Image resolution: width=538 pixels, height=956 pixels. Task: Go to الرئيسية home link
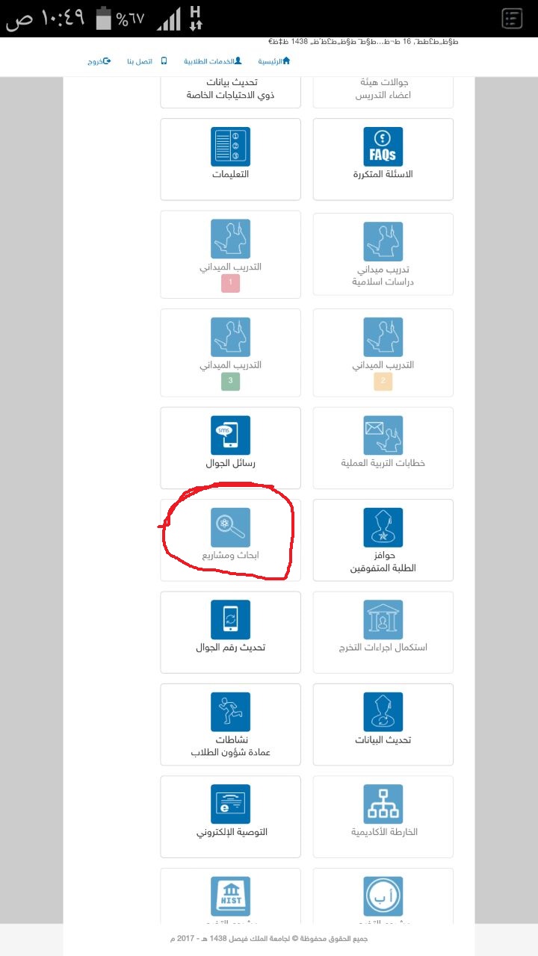pyautogui.click(x=274, y=60)
